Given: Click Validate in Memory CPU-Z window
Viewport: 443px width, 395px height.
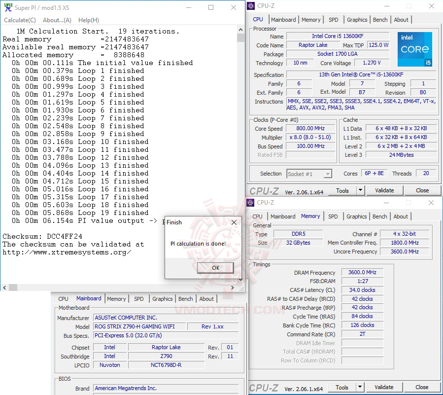Looking at the screenshot, I should coord(384,388).
